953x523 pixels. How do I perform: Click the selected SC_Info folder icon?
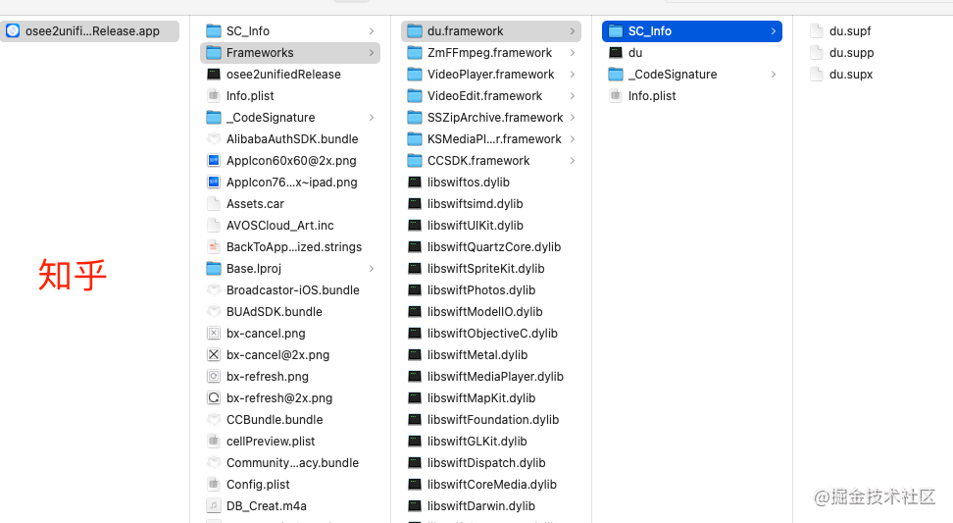coord(616,31)
